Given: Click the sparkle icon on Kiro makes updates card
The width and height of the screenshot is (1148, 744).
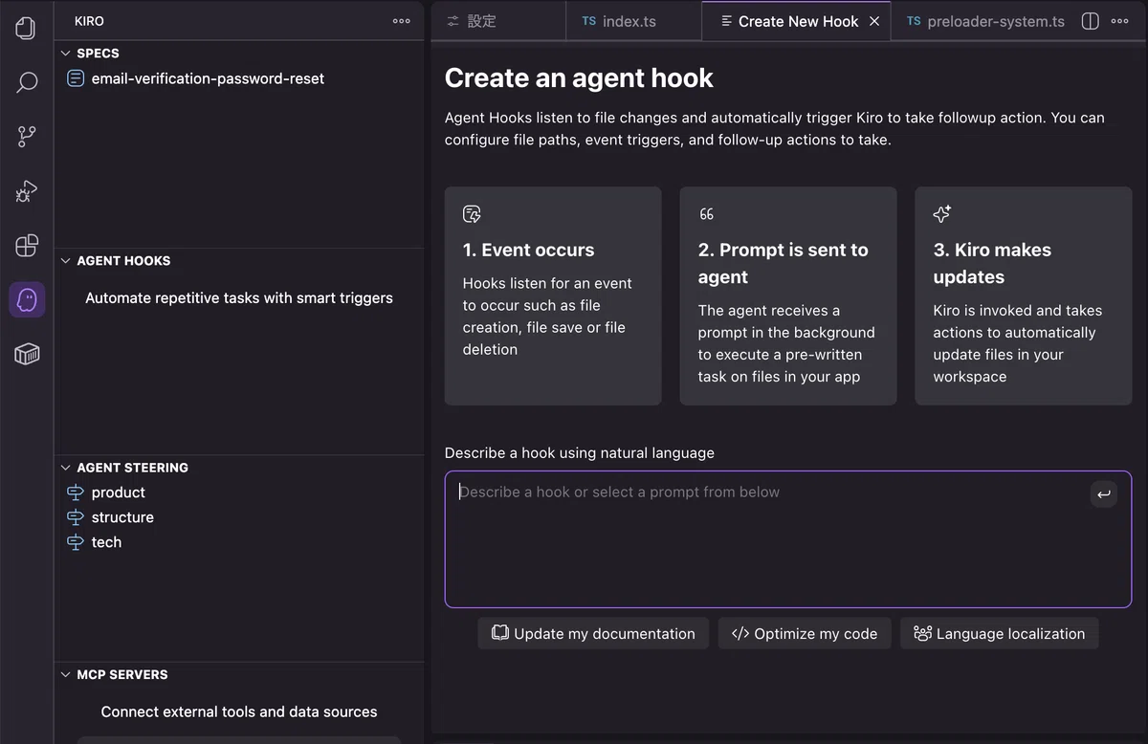Looking at the screenshot, I should 942,214.
